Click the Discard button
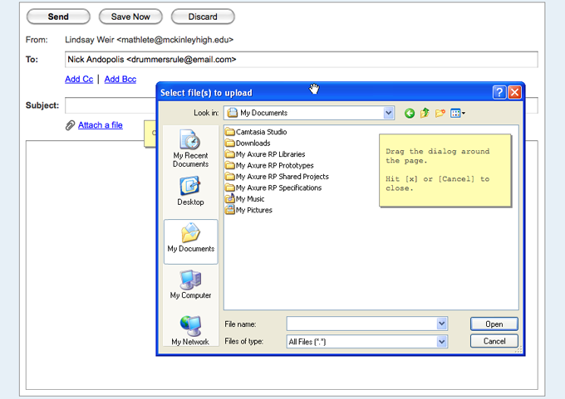 point(203,17)
